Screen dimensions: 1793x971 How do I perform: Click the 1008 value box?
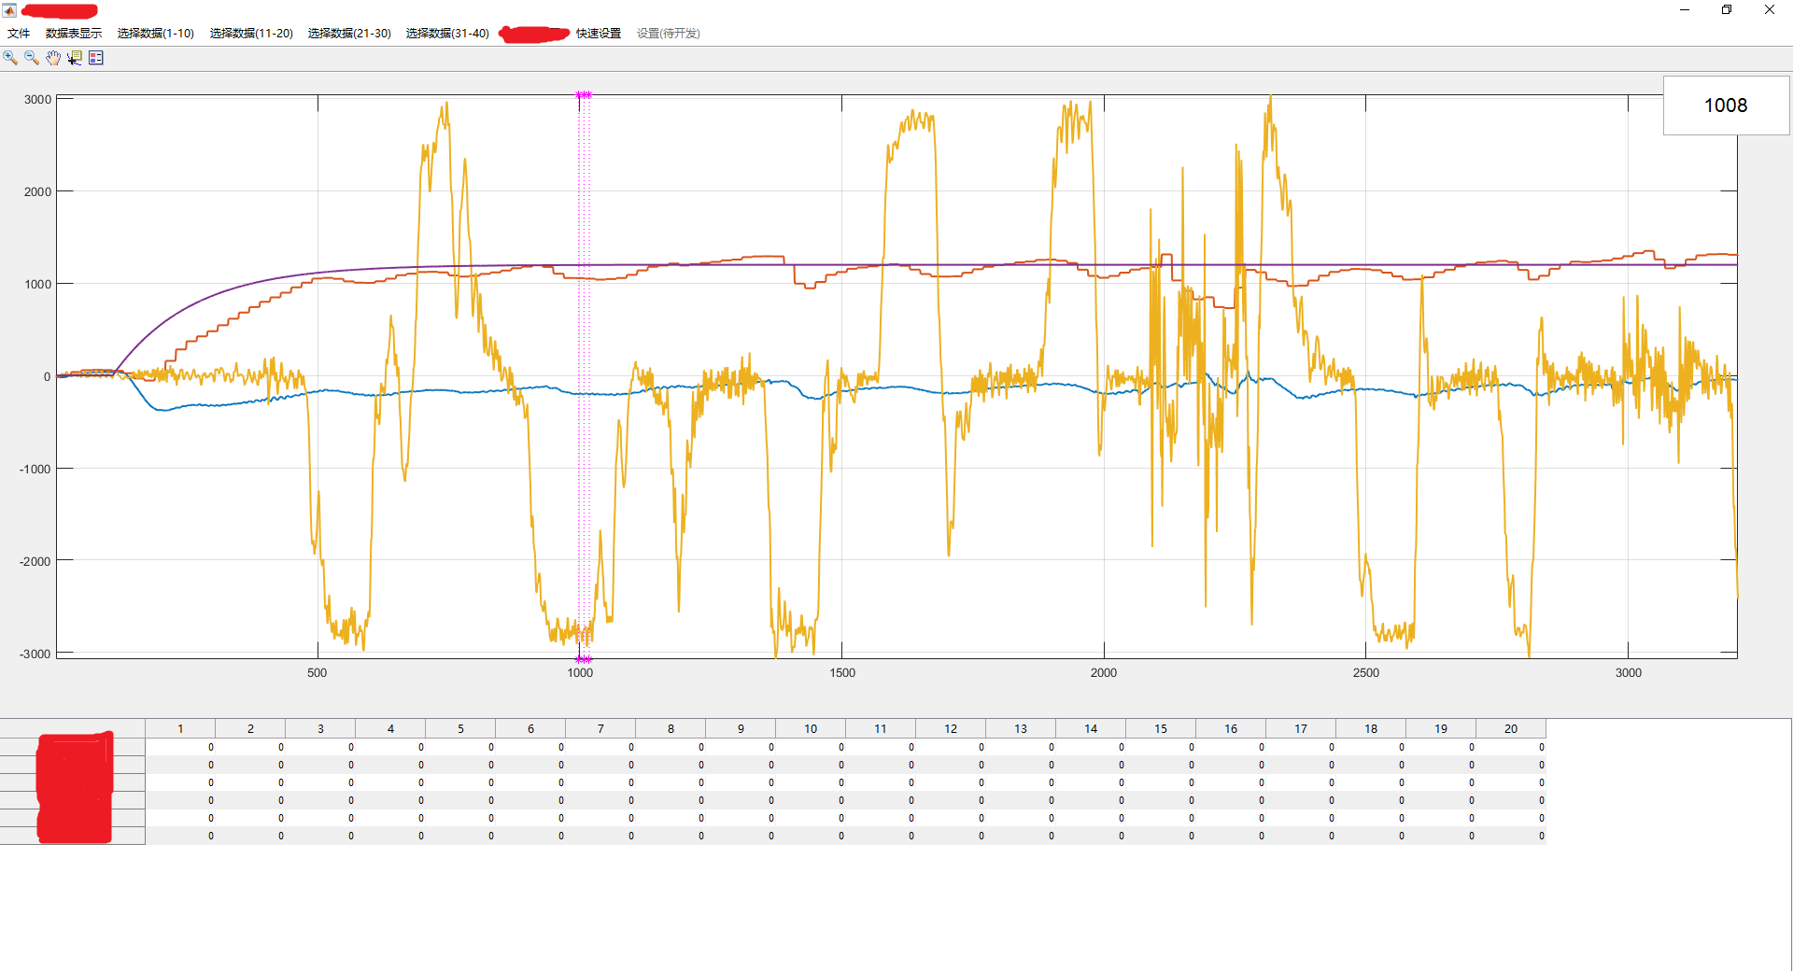[x=1726, y=106]
